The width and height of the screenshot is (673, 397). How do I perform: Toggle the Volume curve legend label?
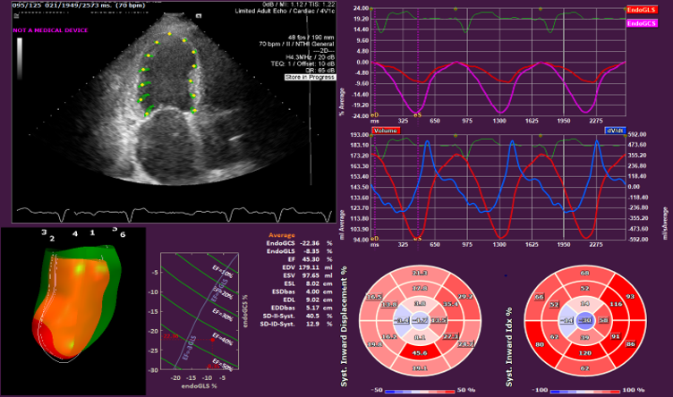(x=384, y=131)
